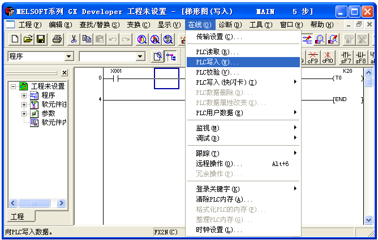Save project with floppy disk icon
This screenshot has height=240, width=378.
[41, 39]
